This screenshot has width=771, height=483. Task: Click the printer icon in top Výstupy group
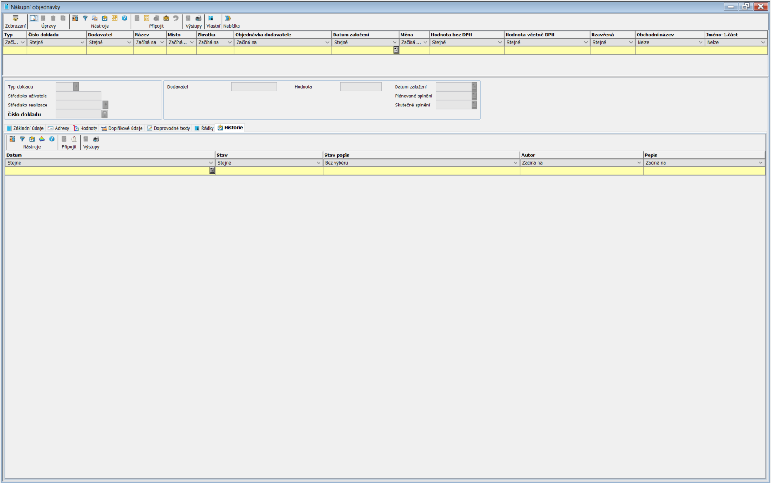pos(198,19)
